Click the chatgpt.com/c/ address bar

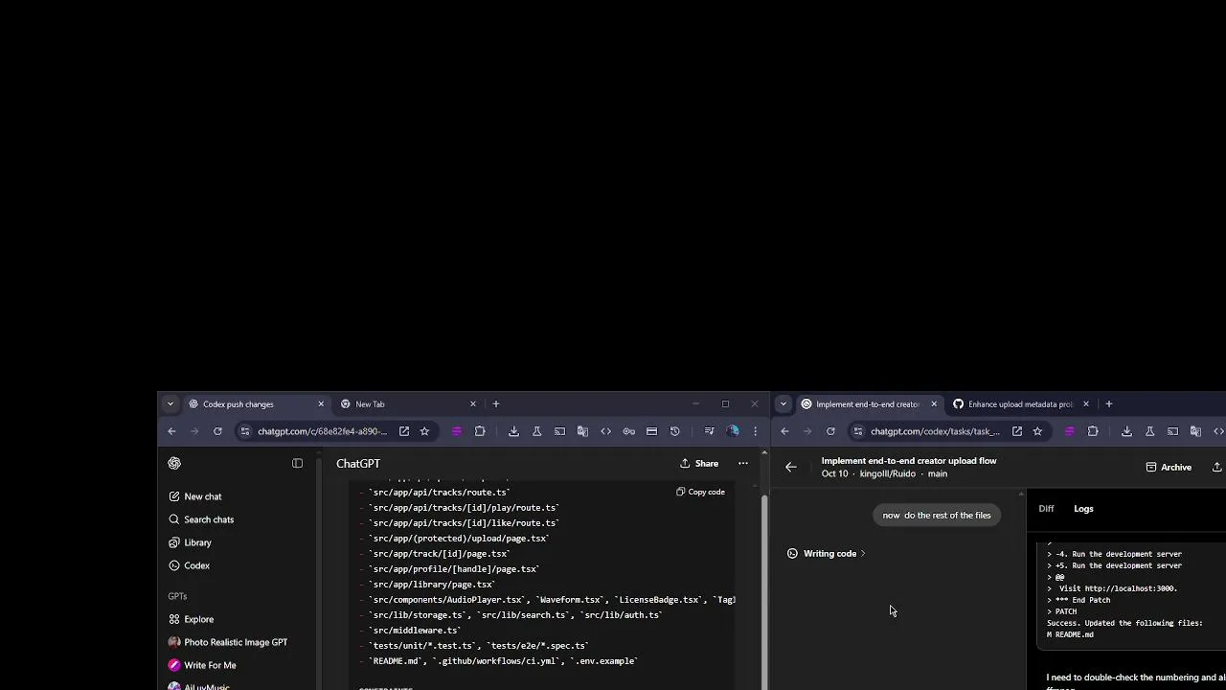click(x=322, y=431)
